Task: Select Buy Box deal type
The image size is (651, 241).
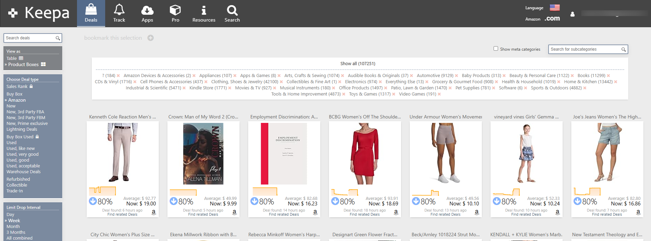Action: 14,94
